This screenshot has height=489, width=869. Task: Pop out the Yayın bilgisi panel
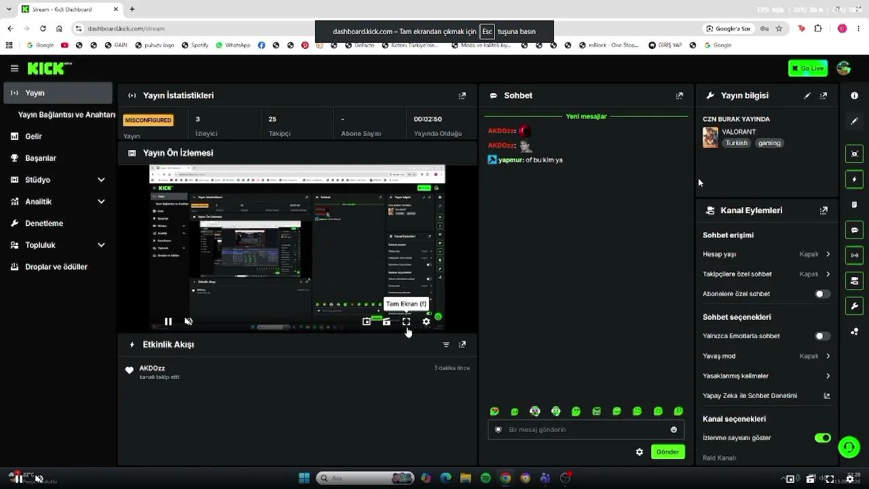(x=824, y=96)
